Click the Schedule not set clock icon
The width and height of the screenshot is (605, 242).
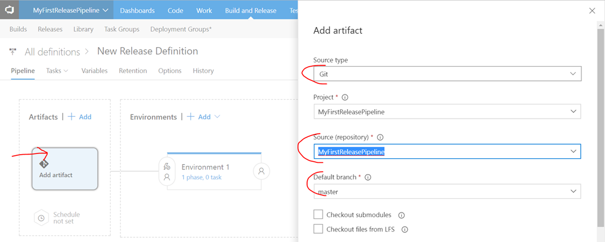coord(41,218)
